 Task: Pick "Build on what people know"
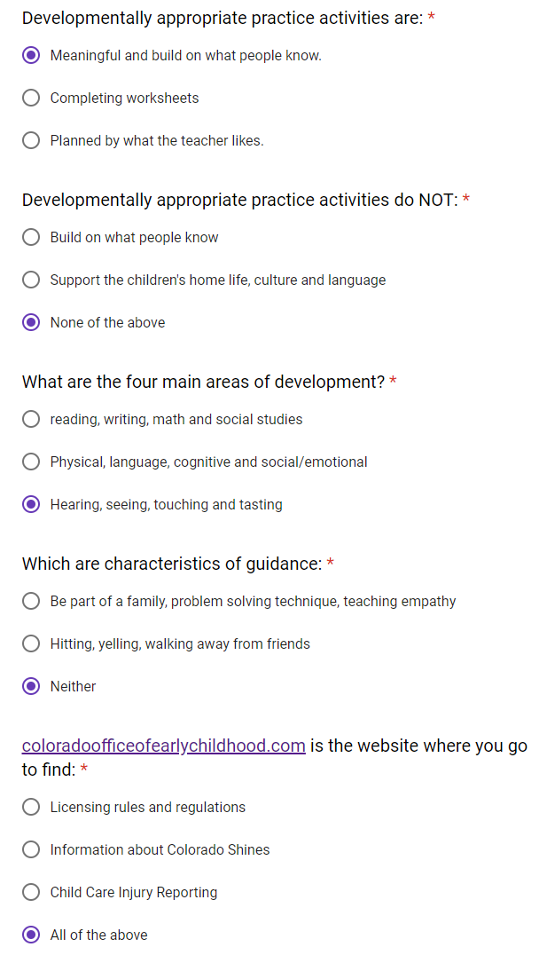tap(31, 237)
